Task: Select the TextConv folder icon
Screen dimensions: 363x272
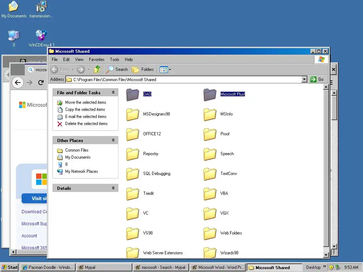Action: coord(210,174)
